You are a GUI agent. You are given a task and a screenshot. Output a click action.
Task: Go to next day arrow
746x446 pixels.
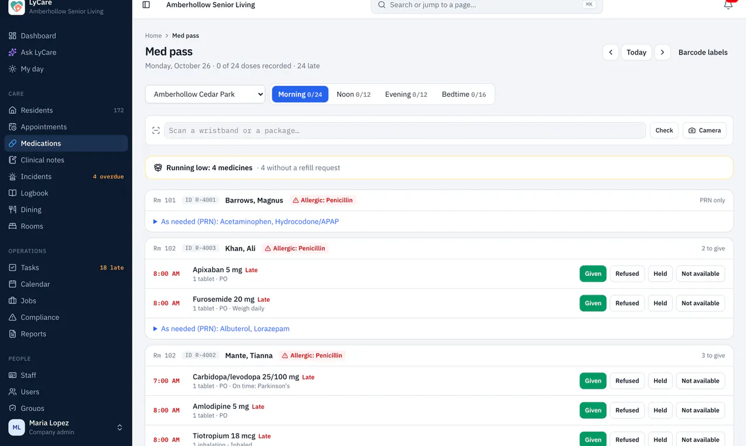click(662, 52)
